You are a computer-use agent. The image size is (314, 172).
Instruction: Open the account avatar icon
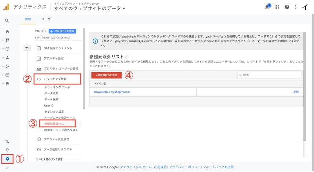click(x=305, y=7)
